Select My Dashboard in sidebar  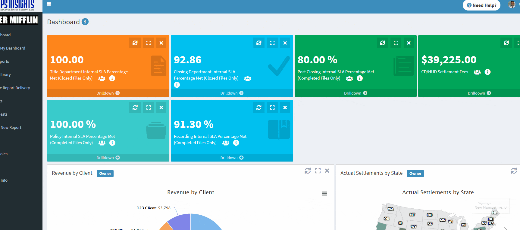coord(13,48)
